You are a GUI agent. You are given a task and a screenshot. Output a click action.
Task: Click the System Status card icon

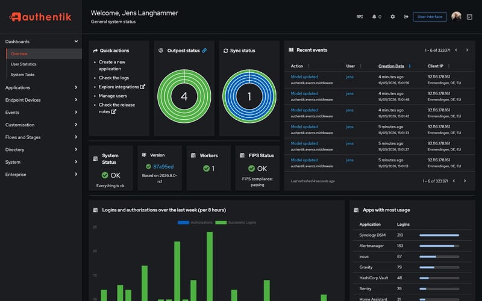click(95, 159)
